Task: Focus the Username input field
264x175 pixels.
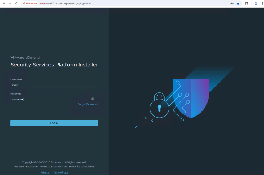Action: pyautogui.click(x=54, y=85)
